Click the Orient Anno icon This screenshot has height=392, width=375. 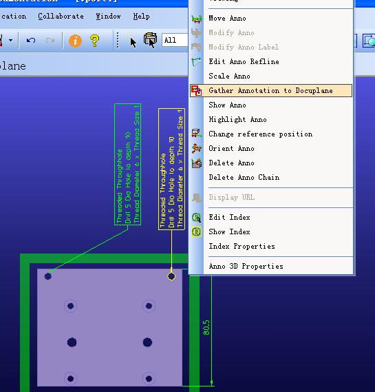(197, 148)
